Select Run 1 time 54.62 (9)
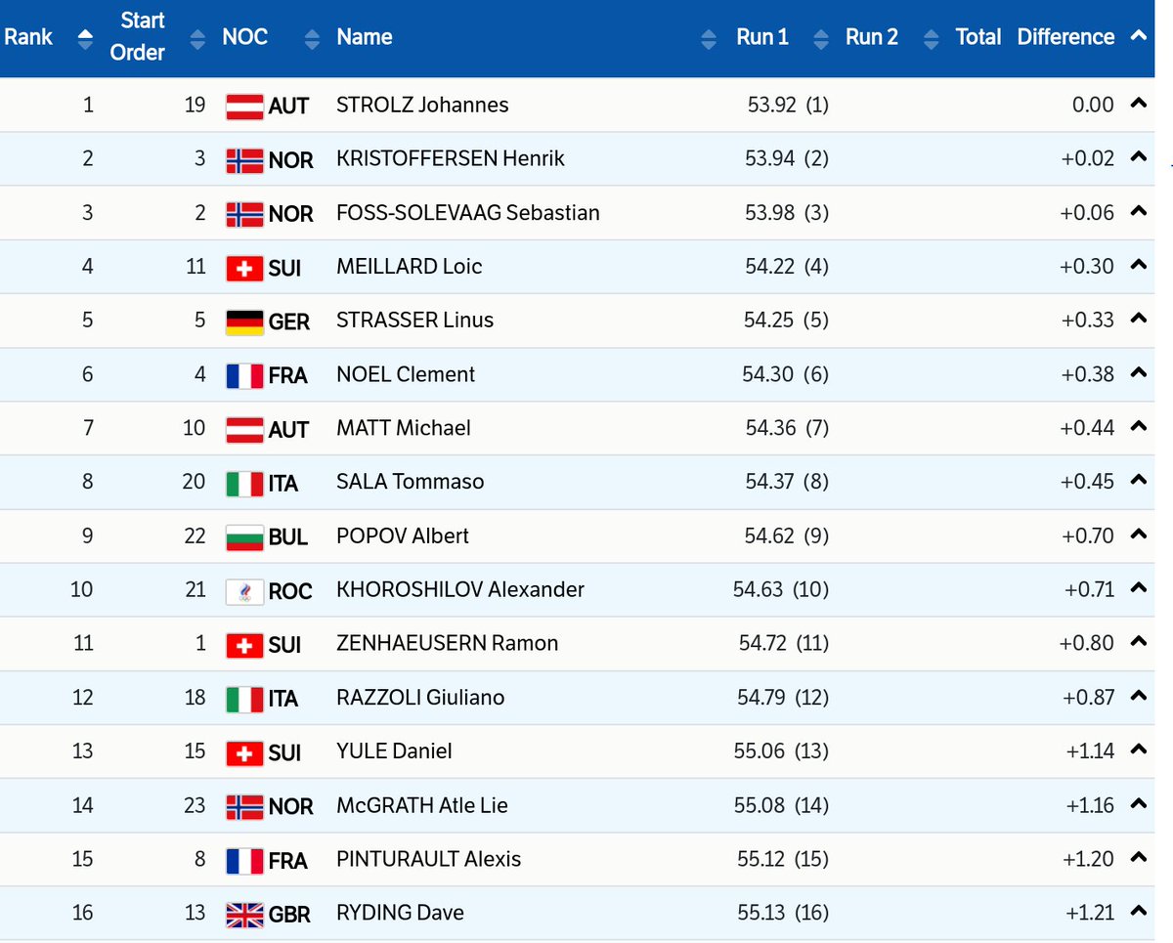The width and height of the screenshot is (1173, 943). coord(787,536)
